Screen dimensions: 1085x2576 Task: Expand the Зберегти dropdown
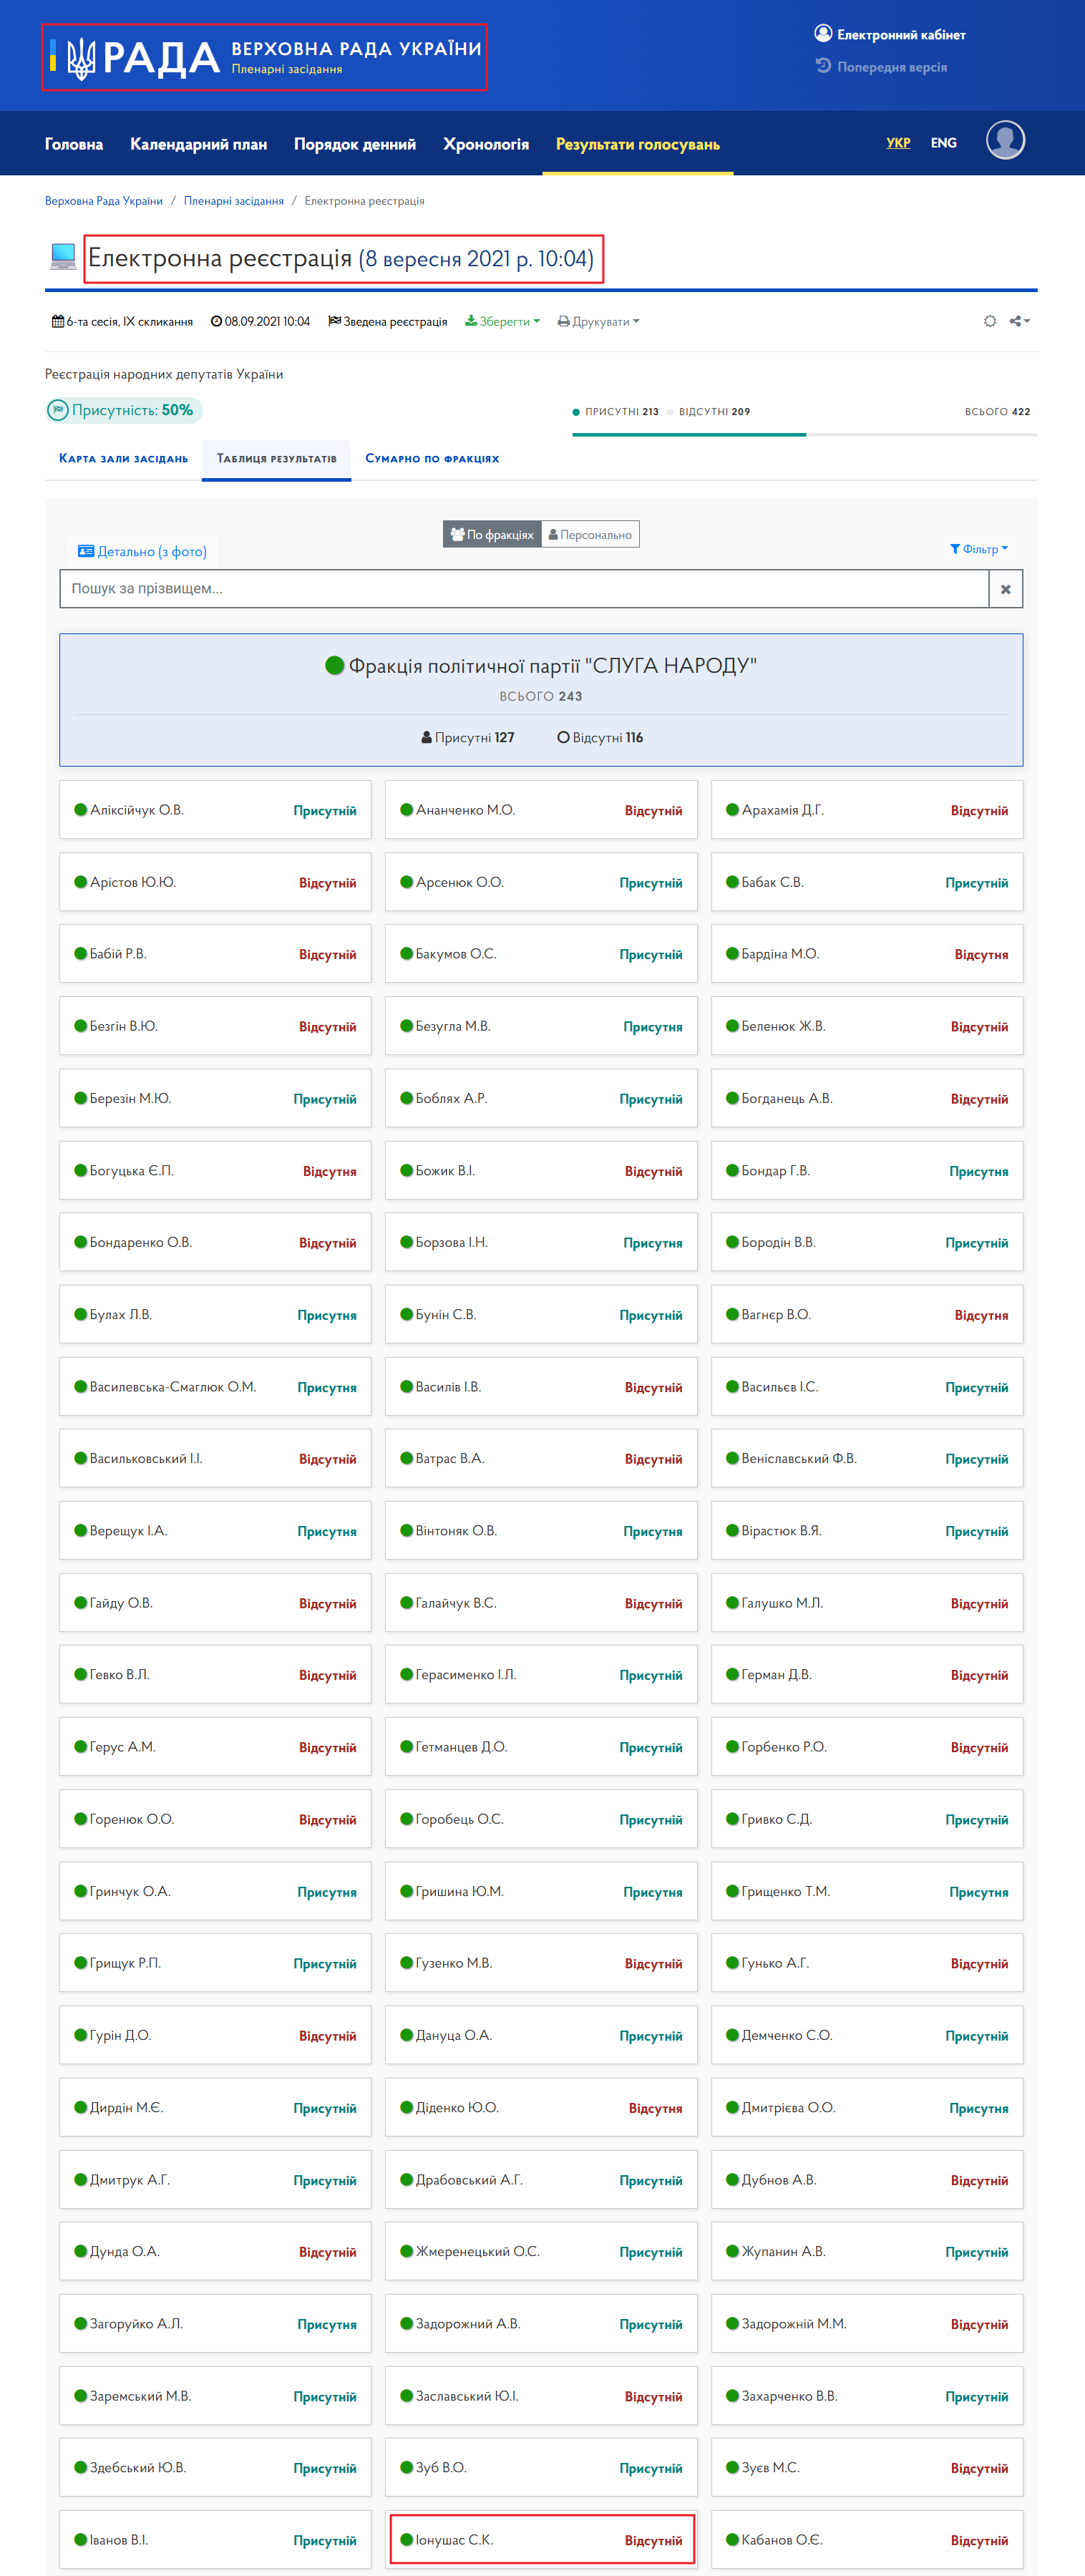(x=502, y=322)
